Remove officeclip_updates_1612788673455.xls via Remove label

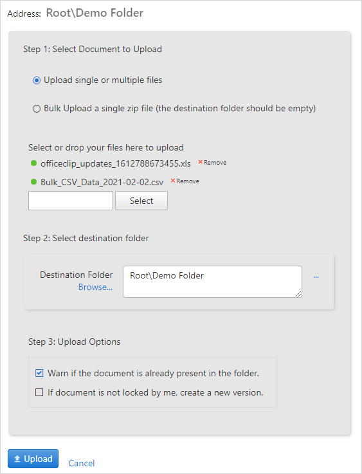[215, 163]
